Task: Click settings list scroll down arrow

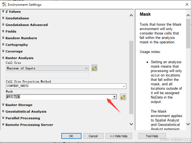Action: (x=131, y=124)
